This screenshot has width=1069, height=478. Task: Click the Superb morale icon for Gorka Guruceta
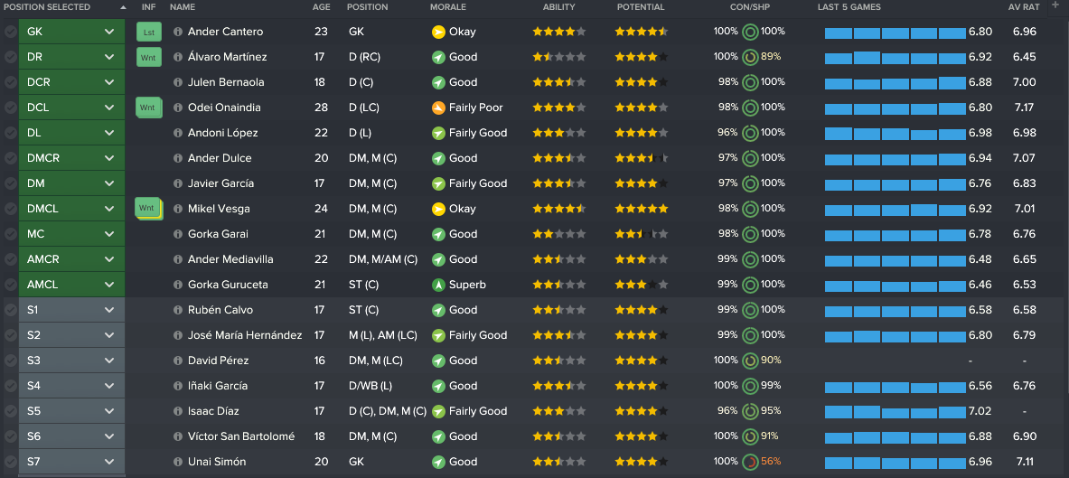(x=438, y=285)
